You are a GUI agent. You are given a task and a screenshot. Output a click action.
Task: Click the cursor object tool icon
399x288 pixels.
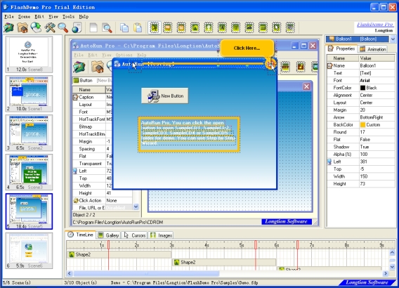click(x=276, y=27)
